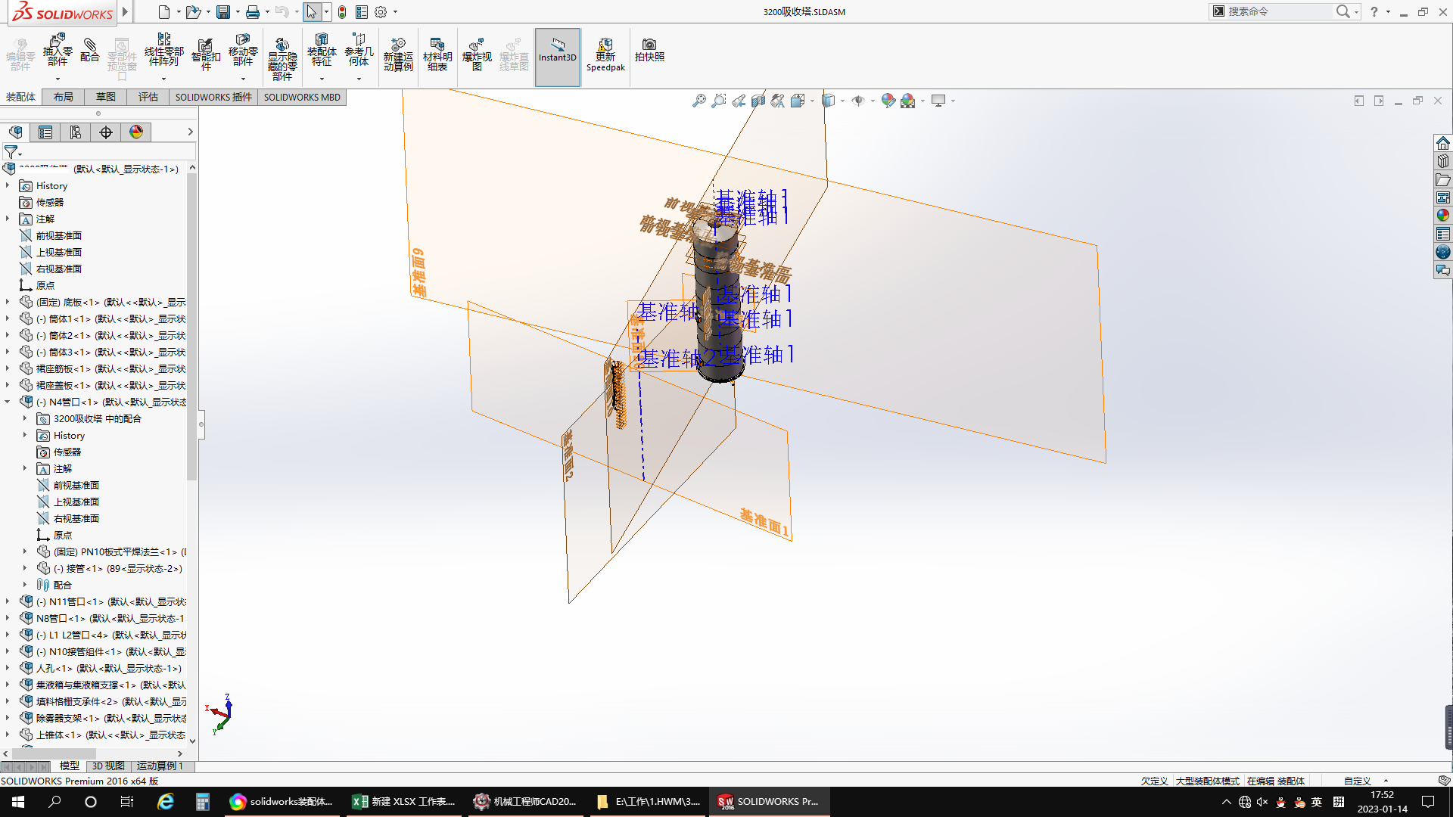Select 前视基准面 under top assembly
The width and height of the screenshot is (1453, 817).
[x=59, y=235]
